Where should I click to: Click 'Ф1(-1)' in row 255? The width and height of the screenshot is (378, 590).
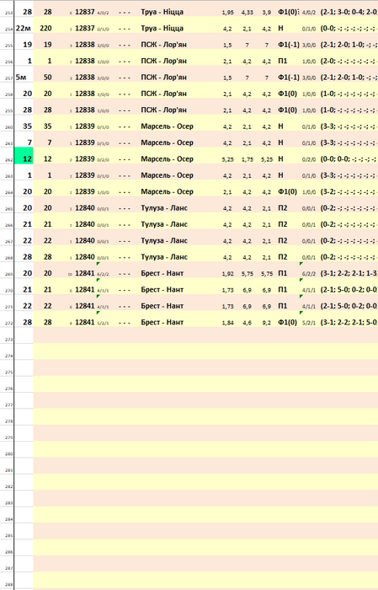(x=289, y=45)
